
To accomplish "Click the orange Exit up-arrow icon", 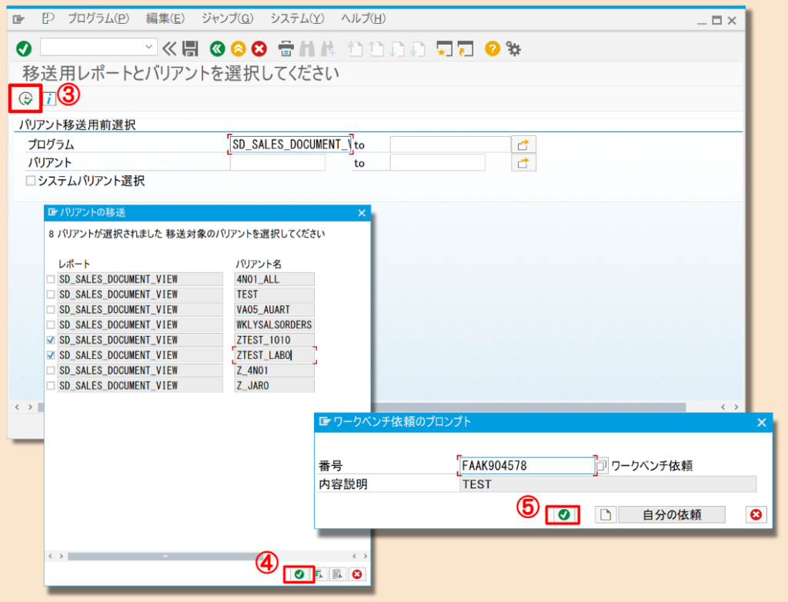I will coord(239,48).
